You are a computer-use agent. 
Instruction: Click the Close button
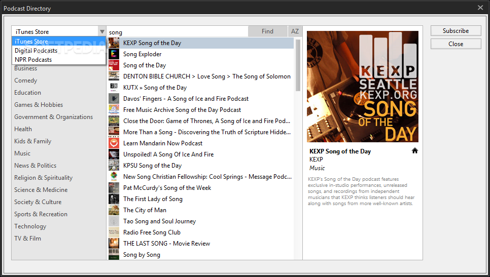point(456,44)
